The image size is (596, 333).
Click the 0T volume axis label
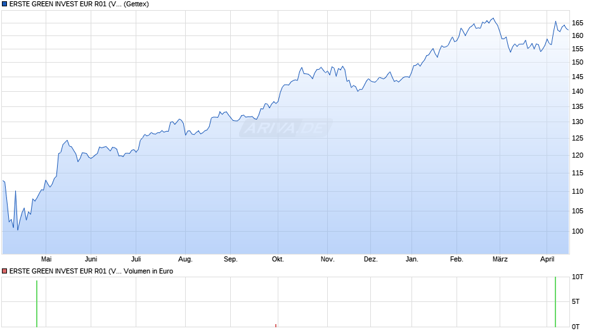point(576,327)
